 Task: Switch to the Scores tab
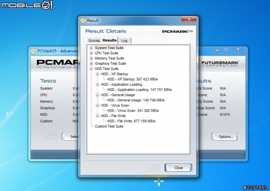point(94,41)
